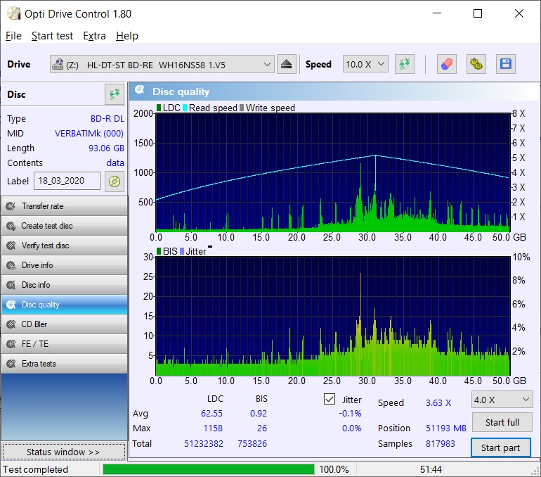Screen dimensions: 541x477
Task: Click the green refresh icon beside Speed
Action: pos(404,64)
